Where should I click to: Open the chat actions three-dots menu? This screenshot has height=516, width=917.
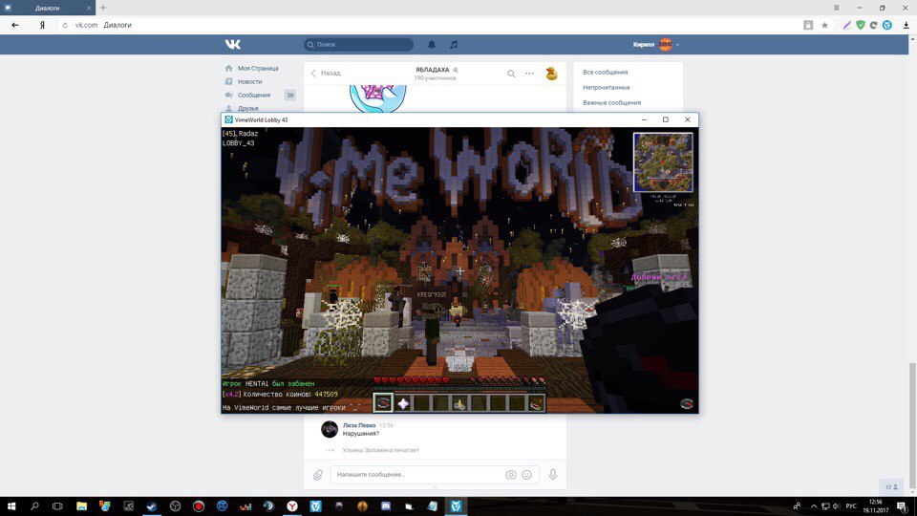tap(530, 74)
